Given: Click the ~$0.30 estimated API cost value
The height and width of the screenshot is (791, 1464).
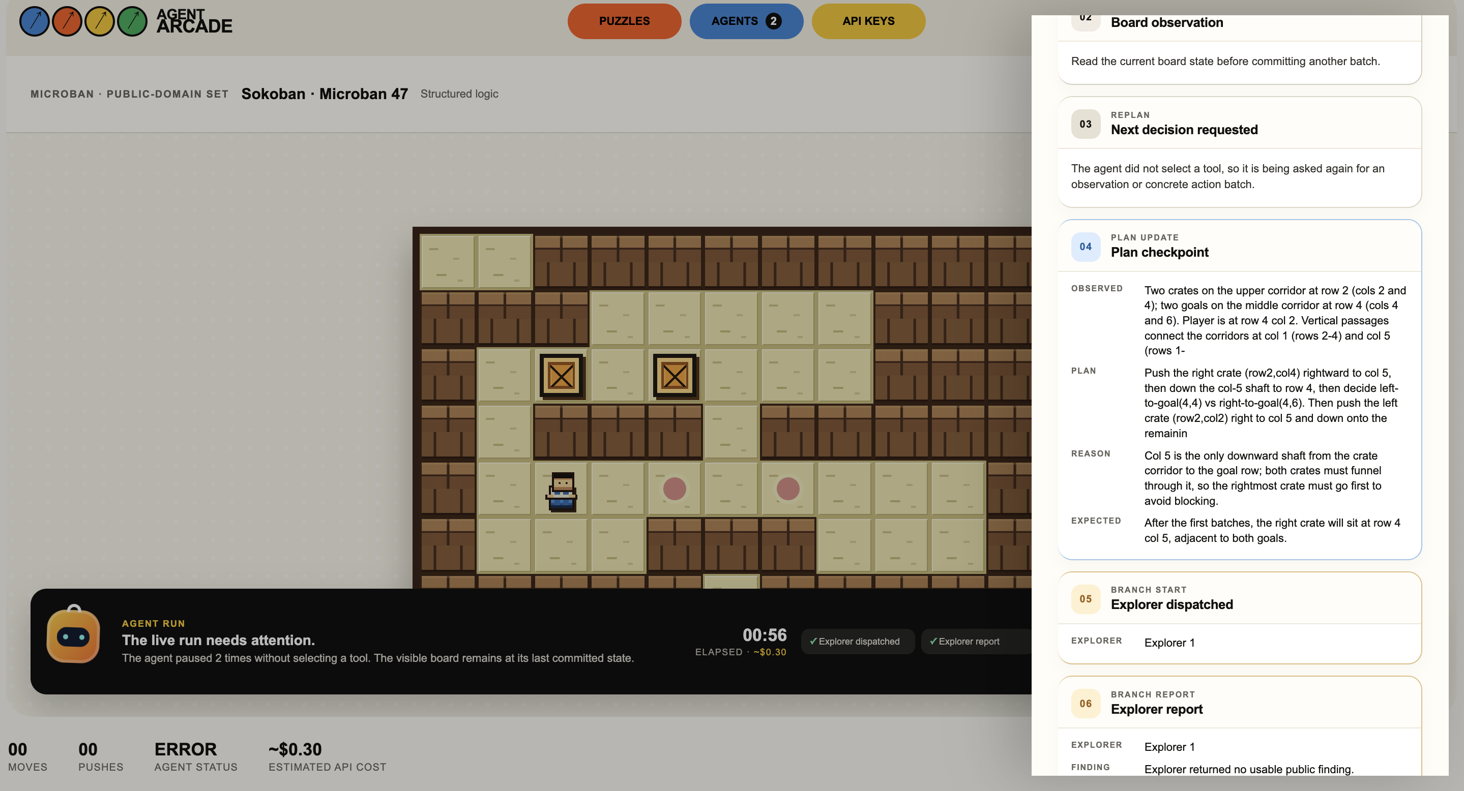Looking at the screenshot, I should pyautogui.click(x=295, y=749).
